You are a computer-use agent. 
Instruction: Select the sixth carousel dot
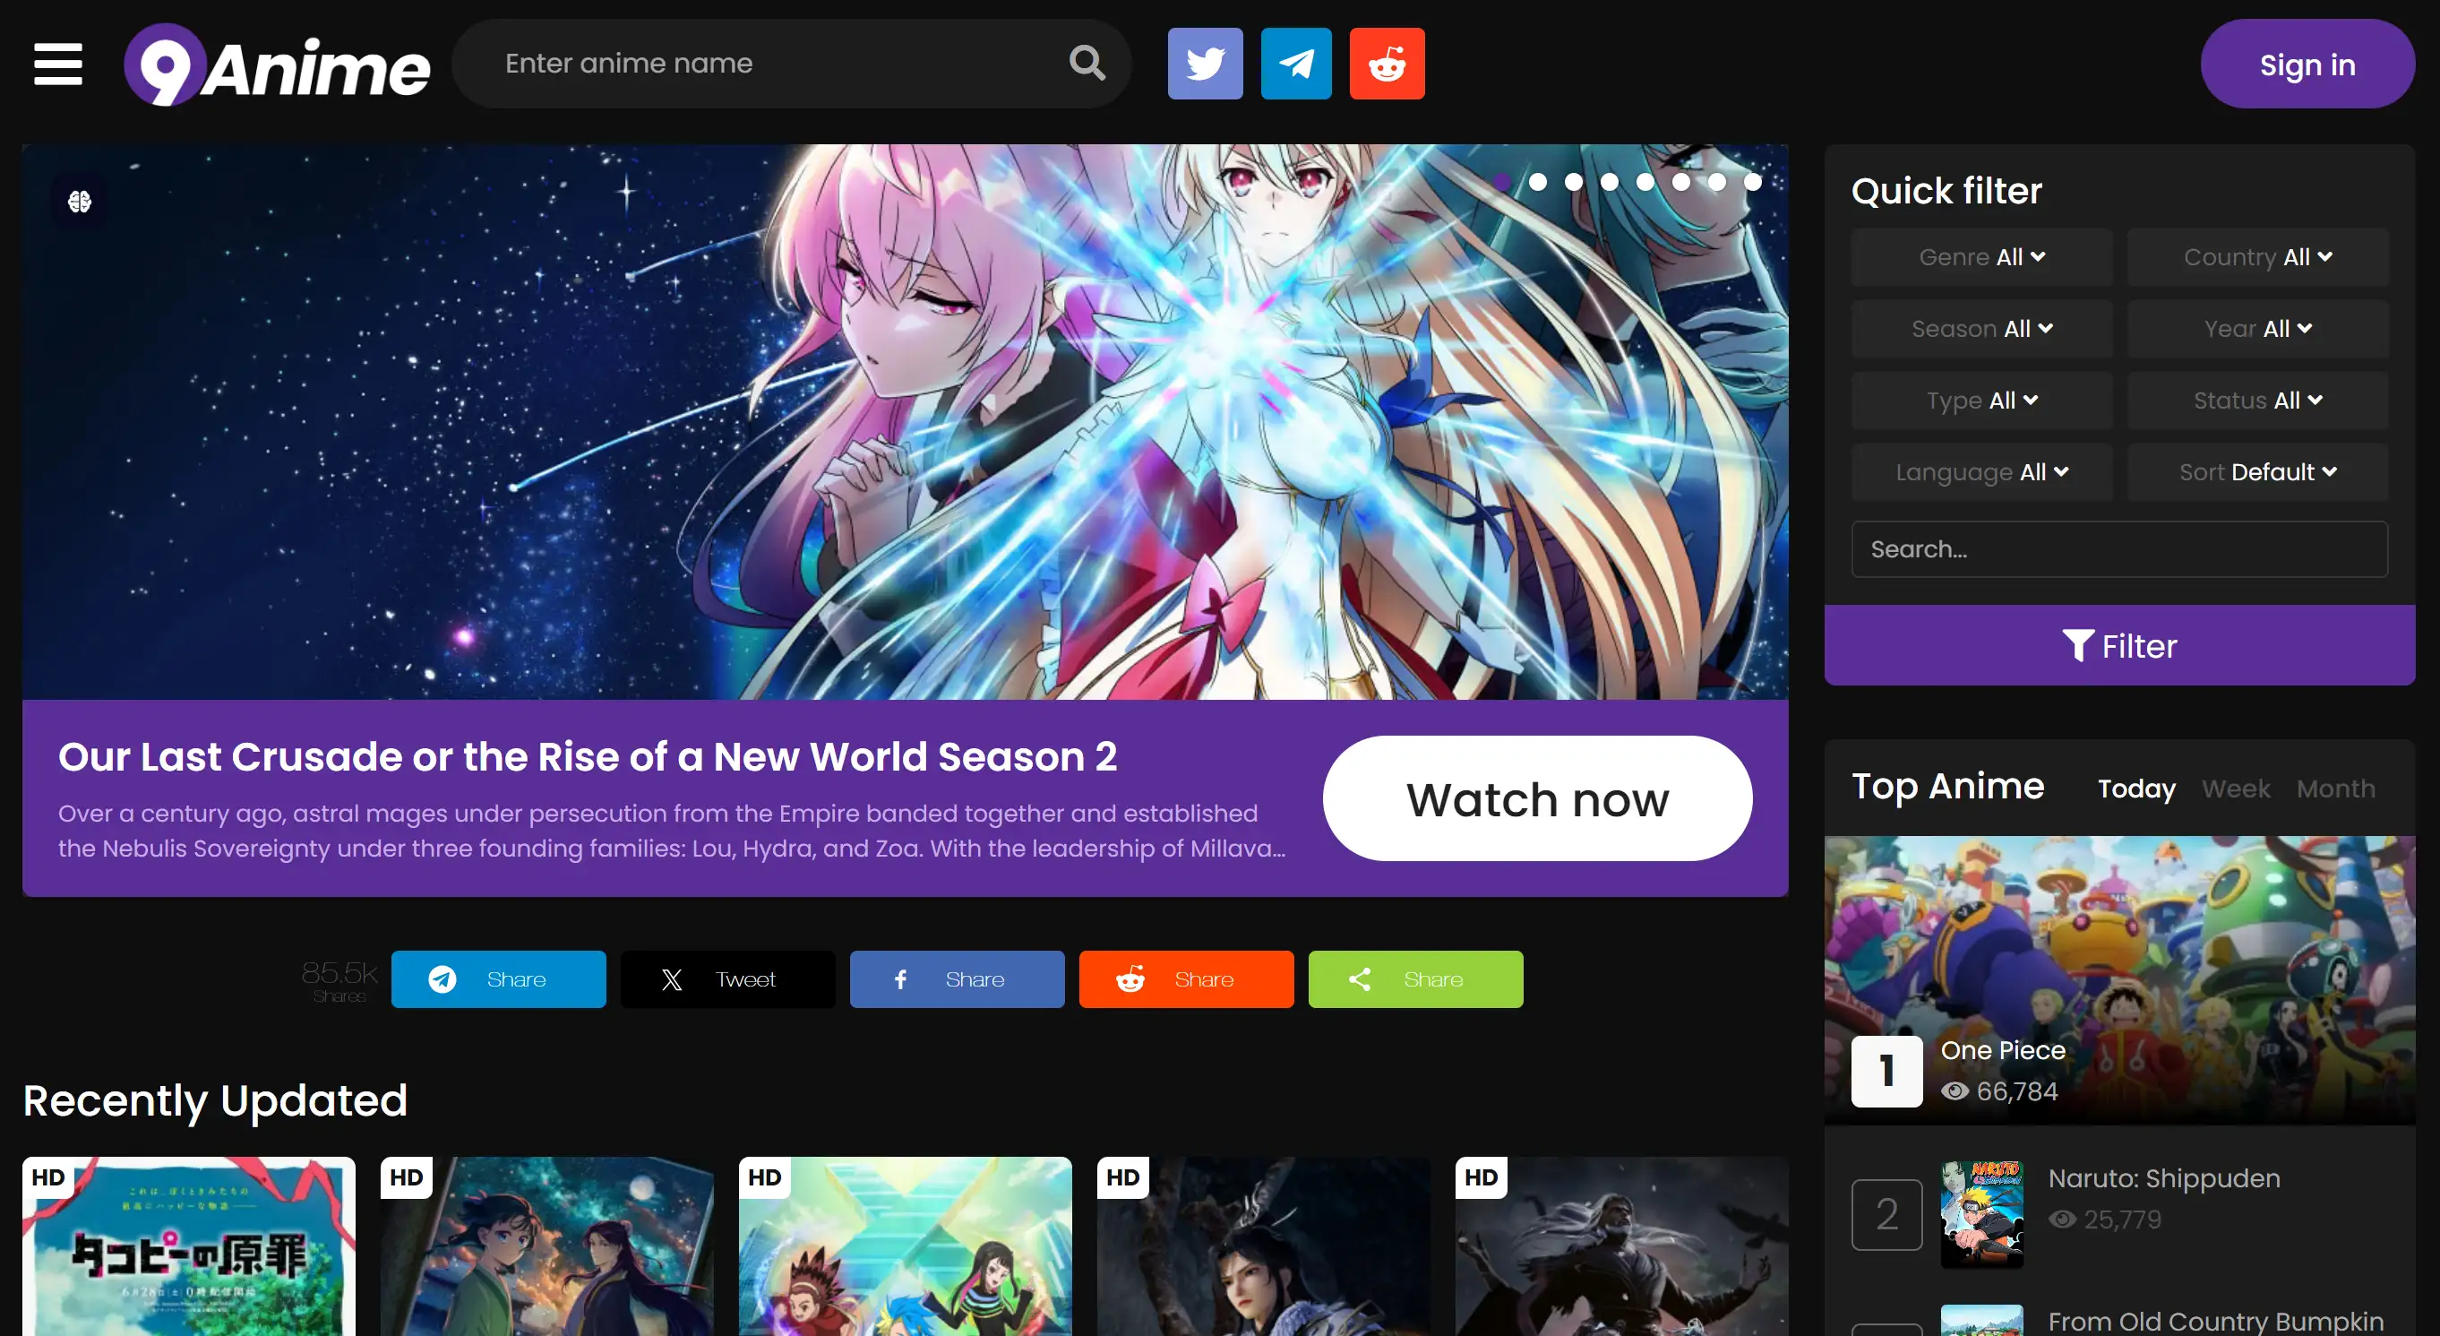(1681, 182)
